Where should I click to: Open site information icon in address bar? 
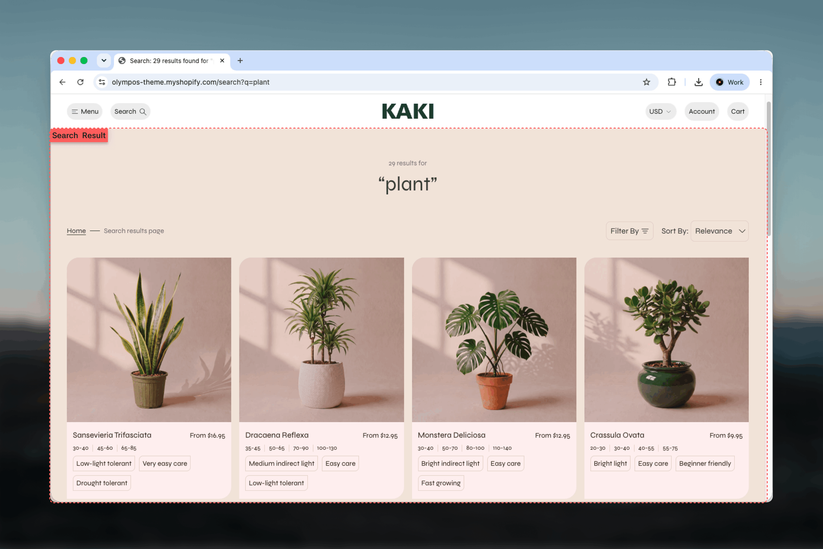pyautogui.click(x=102, y=82)
